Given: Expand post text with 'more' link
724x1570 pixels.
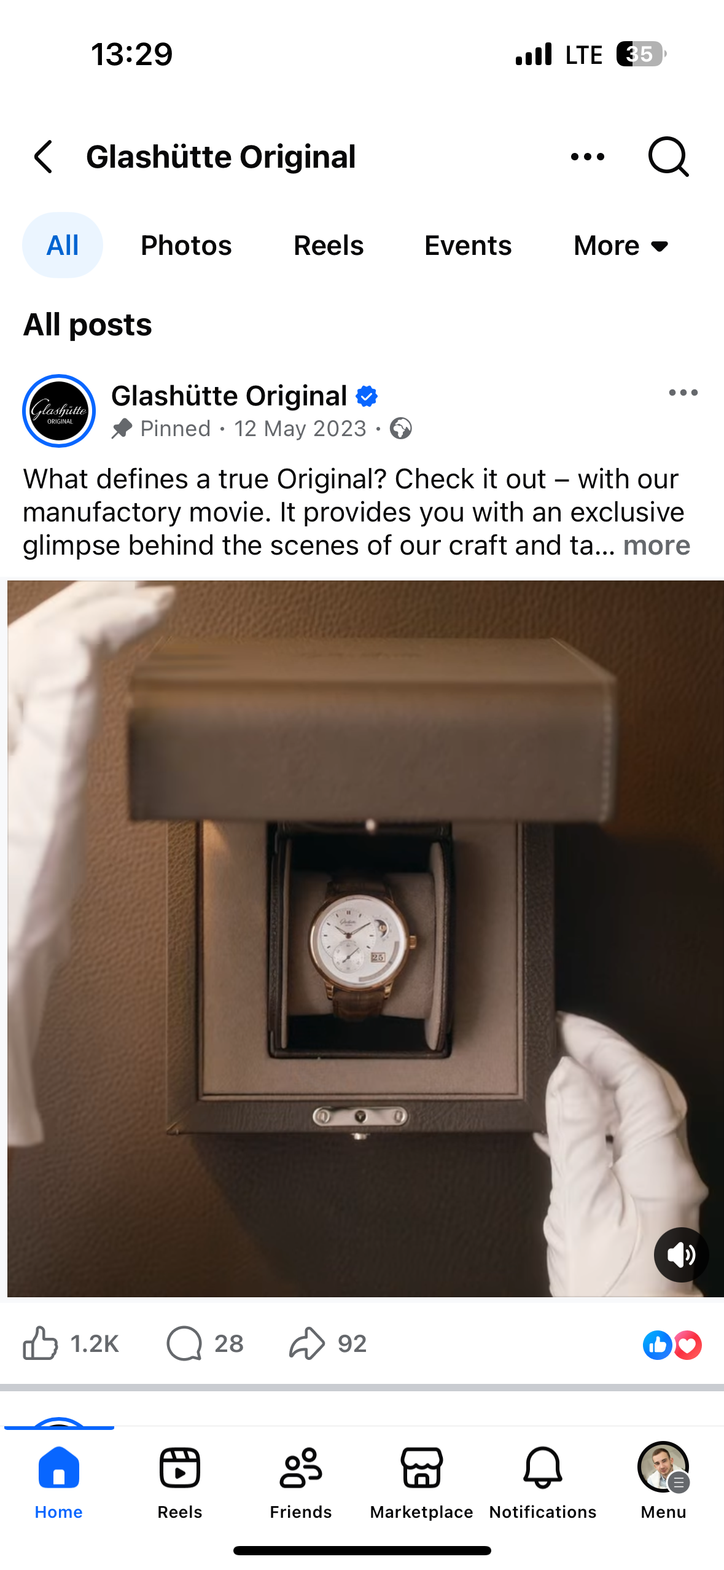Looking at the screenshot, I should [x=656, y=545].
